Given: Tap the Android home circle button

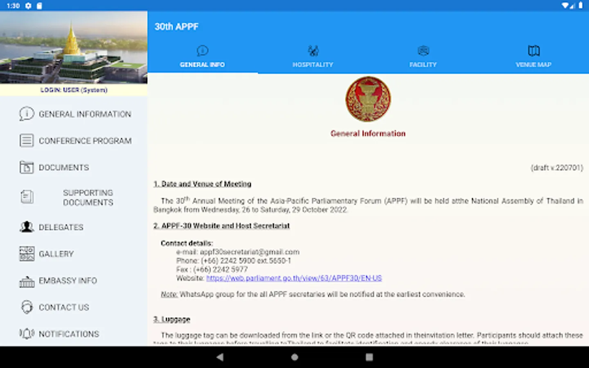Looking at the screenshot, I should point(294,357).
